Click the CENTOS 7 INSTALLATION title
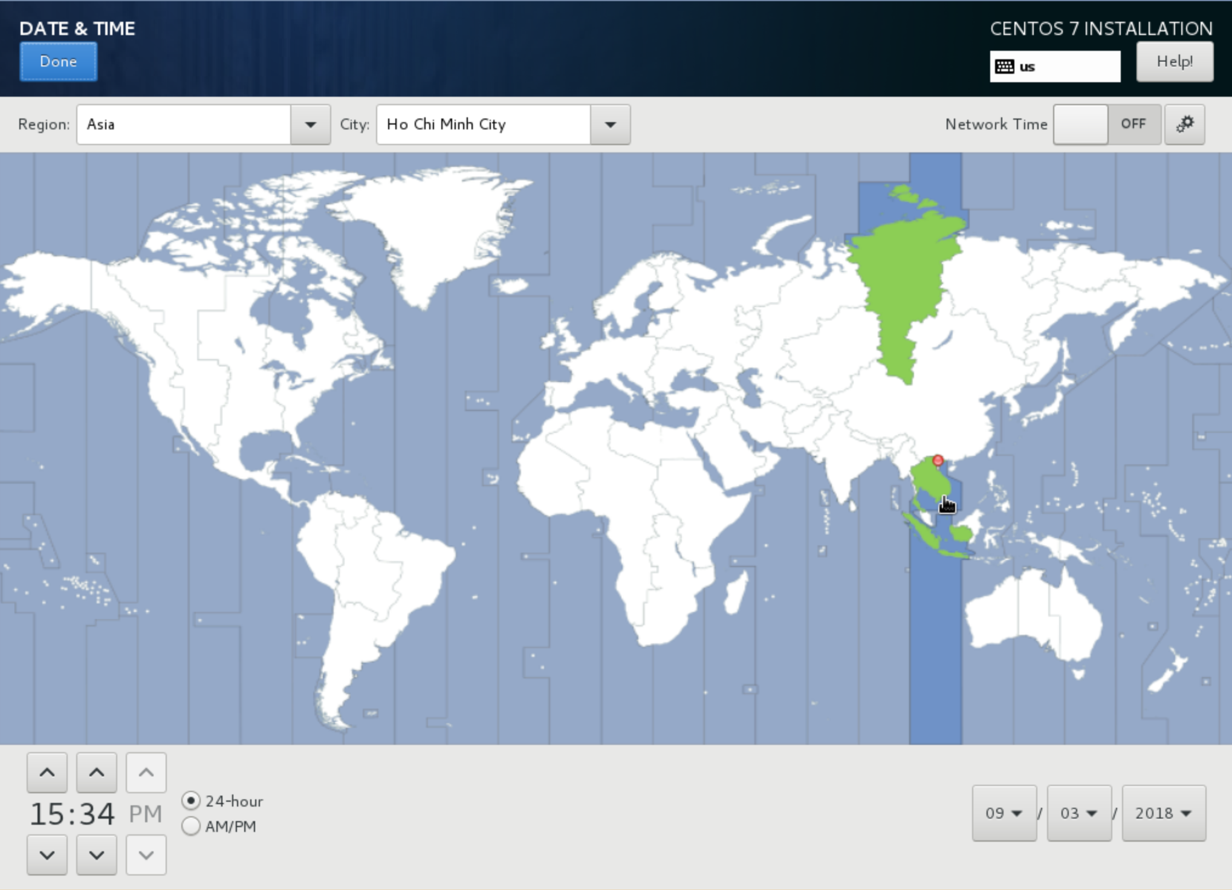 (1101, 28)
